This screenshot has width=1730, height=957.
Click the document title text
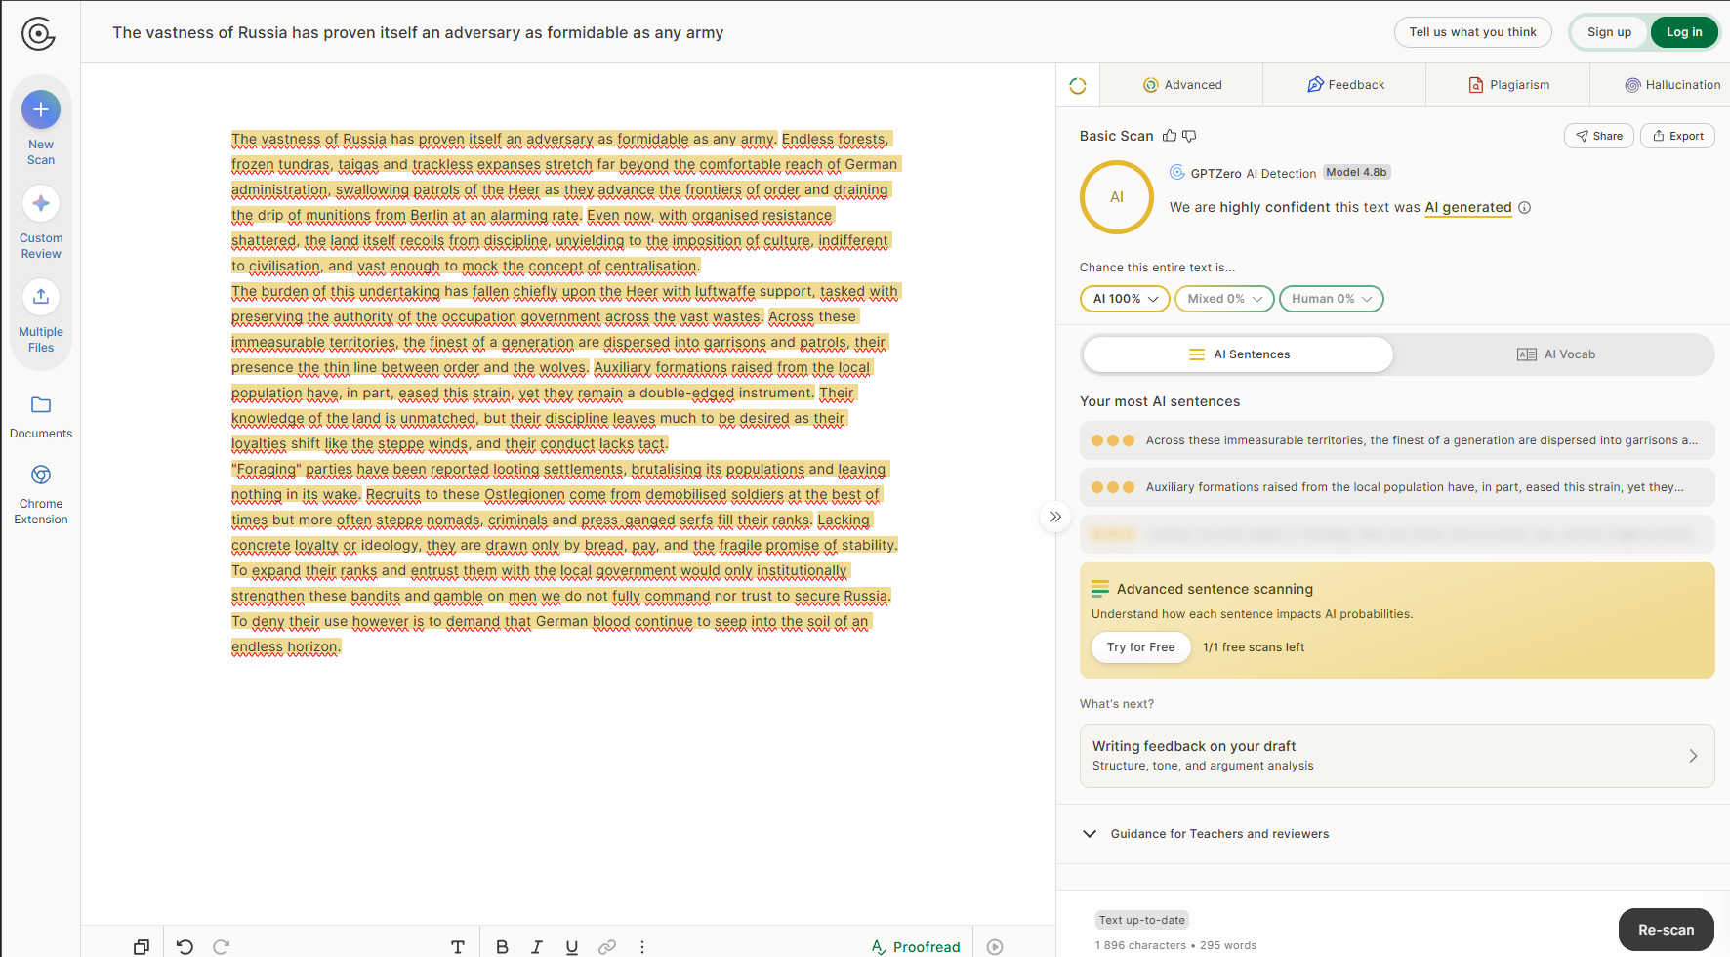pos(418,32)
